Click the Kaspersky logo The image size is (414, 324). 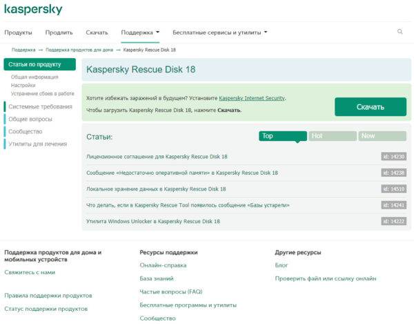pyautogui.click(x=33, y=9)
